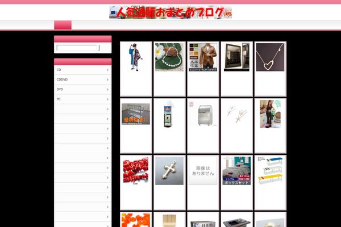Open the bedding ボックスセット product

tap(236, 171)
